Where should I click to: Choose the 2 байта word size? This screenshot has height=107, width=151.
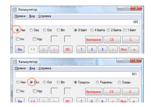[108, 30]
